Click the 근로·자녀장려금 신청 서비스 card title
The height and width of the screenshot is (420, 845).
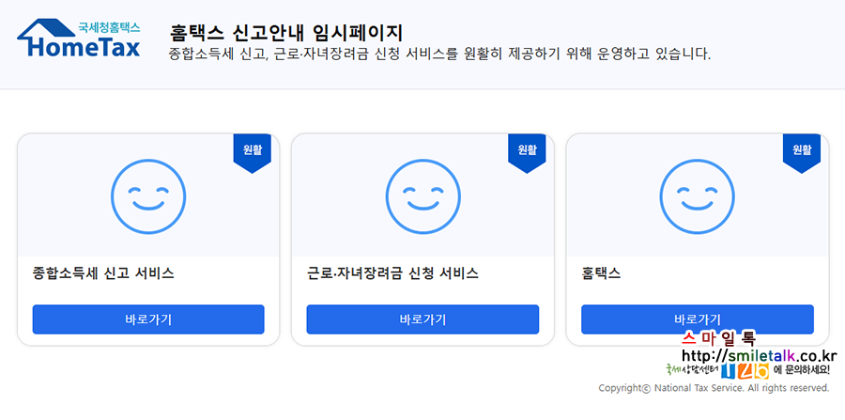pos(392,273)
